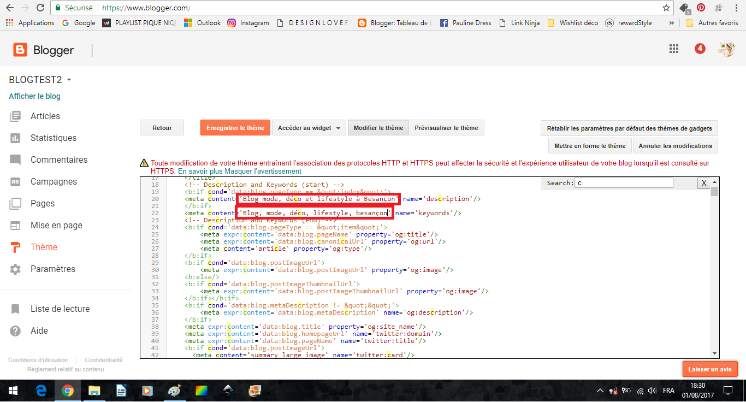746x402 pixels.
Task: Expand the bookmarks overflow chevron
Action: [671, 23]
